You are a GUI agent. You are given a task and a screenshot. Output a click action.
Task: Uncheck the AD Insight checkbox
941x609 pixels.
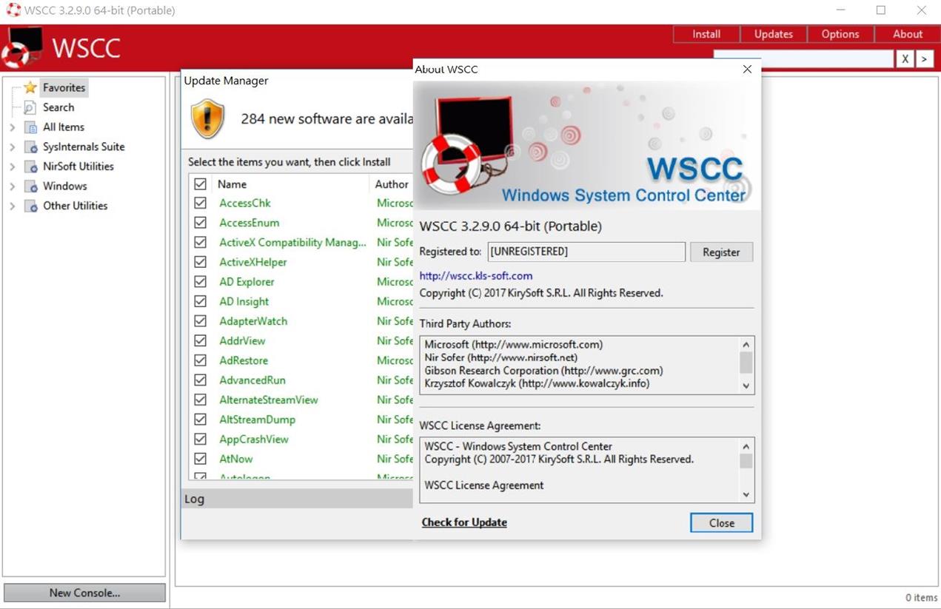[x=200, y=301]
